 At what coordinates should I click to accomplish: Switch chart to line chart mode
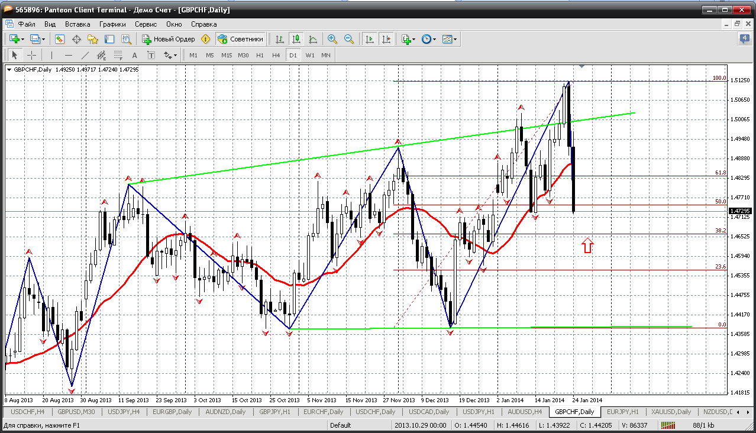[312, 39]
